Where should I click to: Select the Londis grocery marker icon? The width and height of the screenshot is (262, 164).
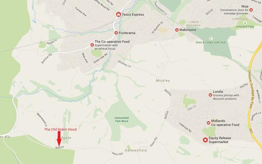coord(211,95)
